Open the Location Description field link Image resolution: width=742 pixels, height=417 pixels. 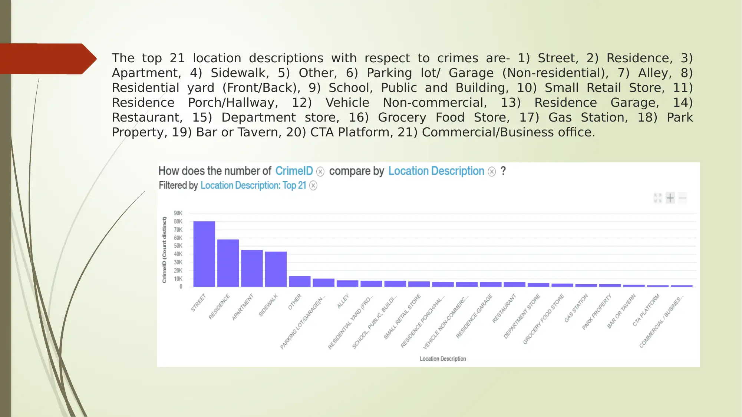coord(436,171)
